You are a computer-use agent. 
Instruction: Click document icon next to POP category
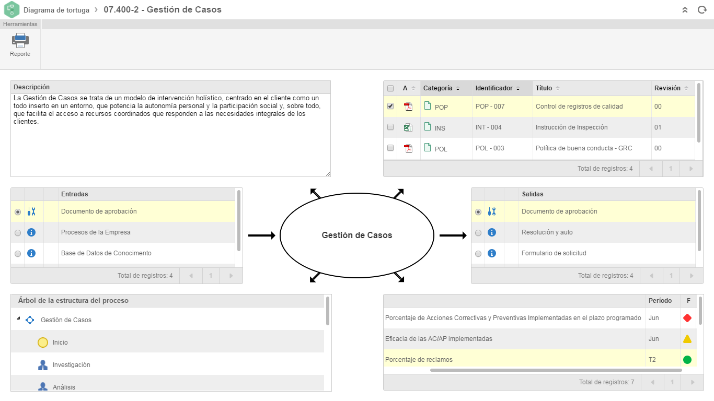point(428,106)
